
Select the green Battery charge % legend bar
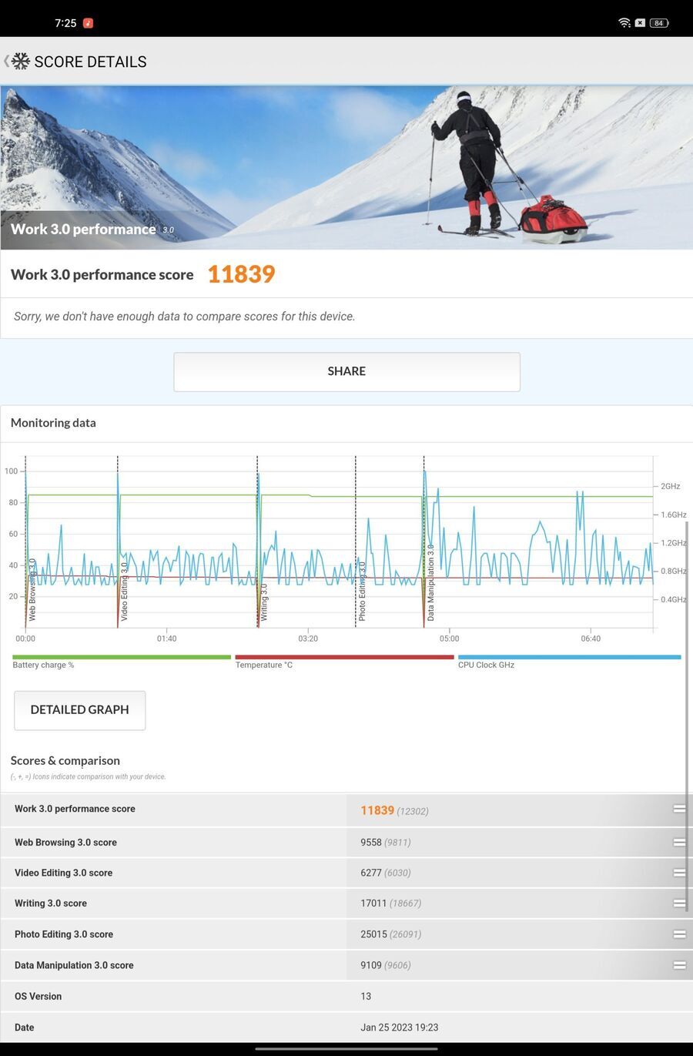tap(122, 657)
